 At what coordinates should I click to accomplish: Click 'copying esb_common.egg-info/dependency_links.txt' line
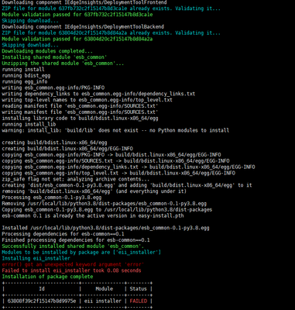click(x=129, y=167)
